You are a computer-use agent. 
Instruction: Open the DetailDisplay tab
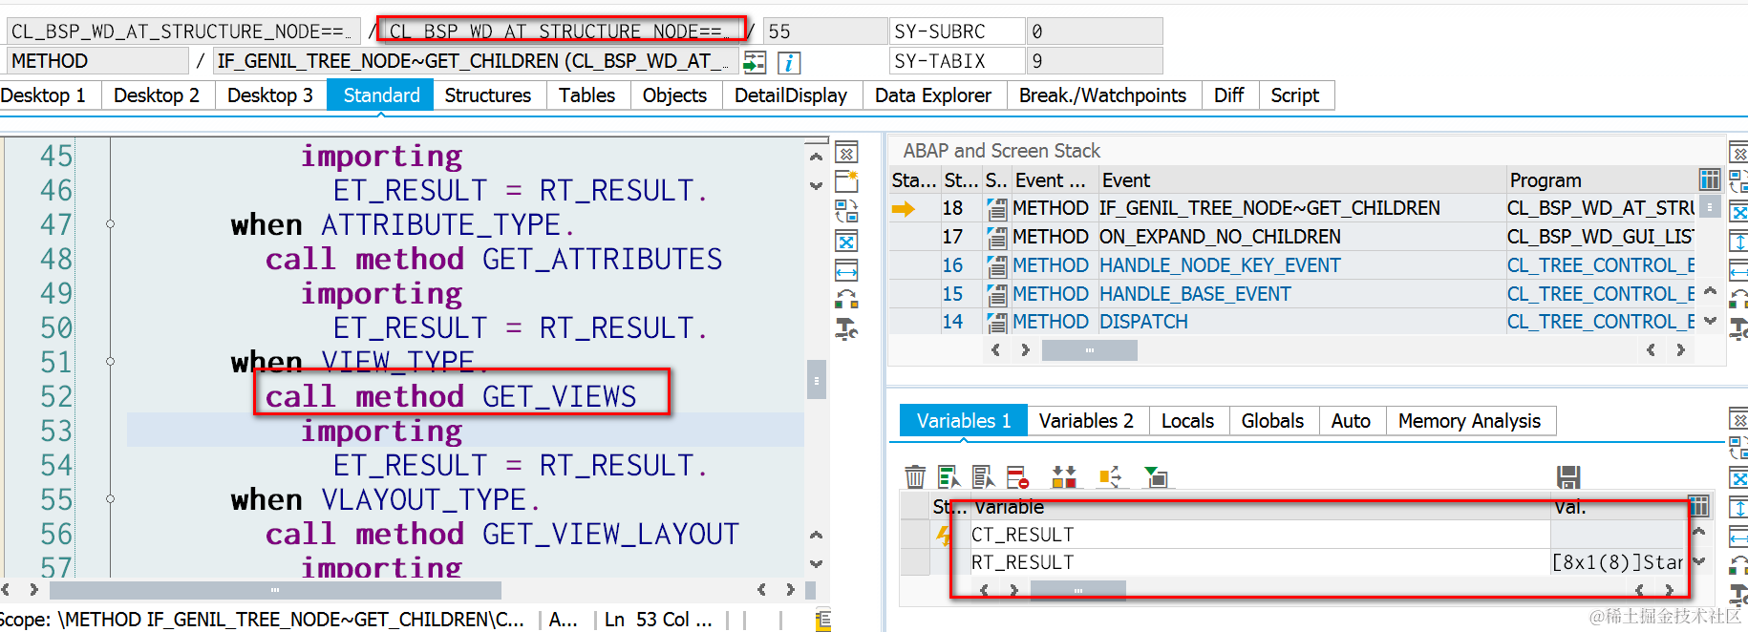(x=791, y=95)
